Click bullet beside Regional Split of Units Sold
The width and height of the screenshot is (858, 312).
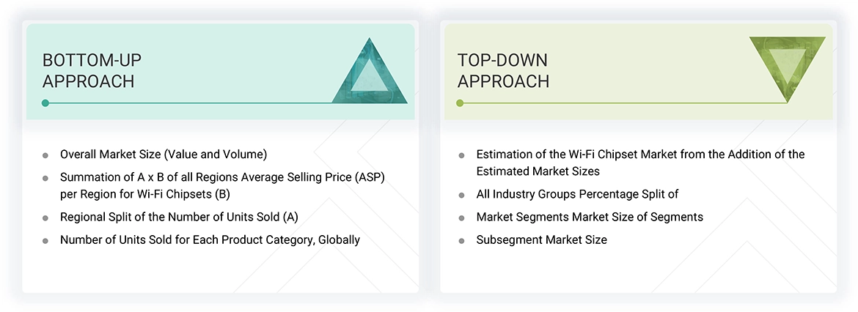(45, 218)
